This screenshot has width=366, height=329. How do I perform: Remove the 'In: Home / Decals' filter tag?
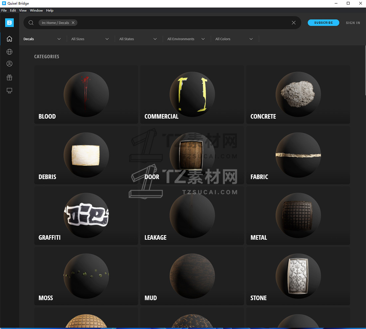[x=73, y=23]
